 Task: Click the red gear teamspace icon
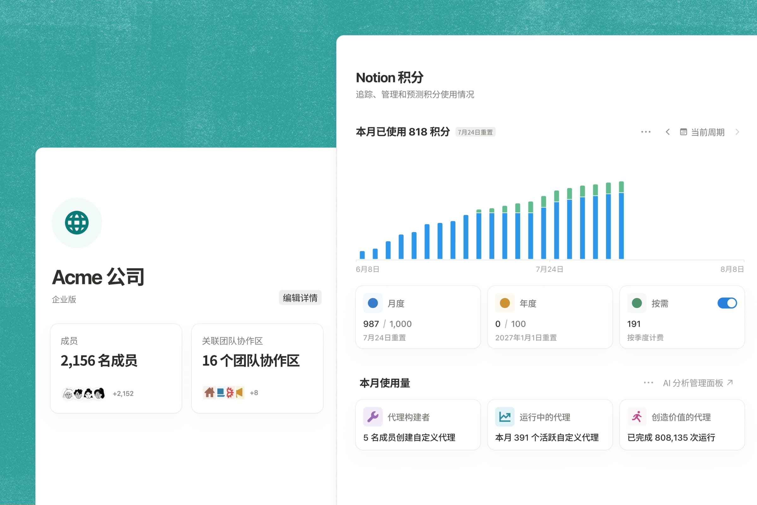(230, 393)
